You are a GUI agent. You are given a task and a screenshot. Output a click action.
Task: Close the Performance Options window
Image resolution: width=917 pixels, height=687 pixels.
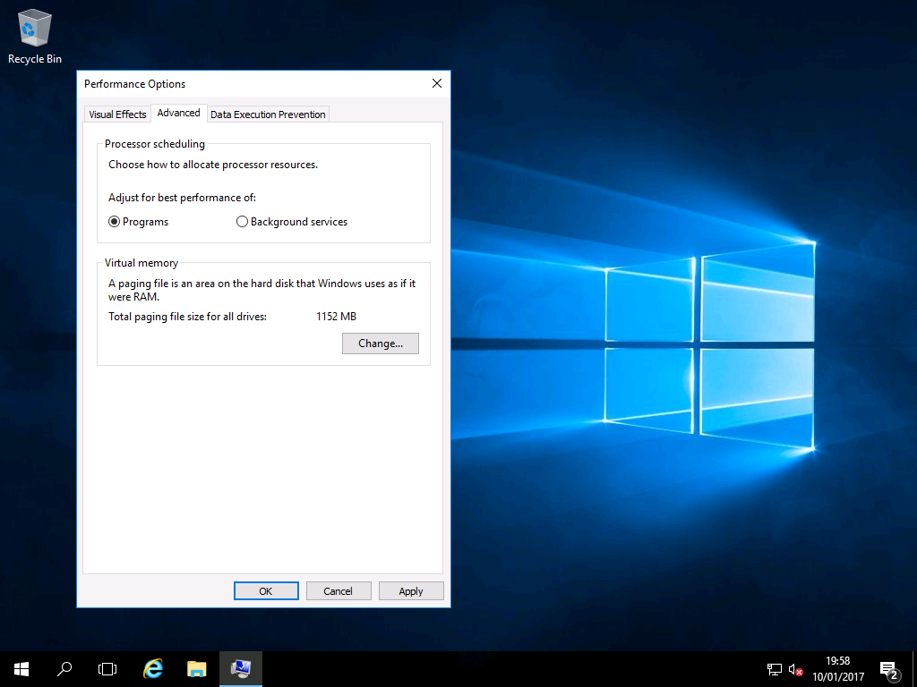click(x=437, y=83)
